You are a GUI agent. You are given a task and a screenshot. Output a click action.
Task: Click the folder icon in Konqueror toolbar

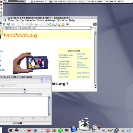pos(36,24)
